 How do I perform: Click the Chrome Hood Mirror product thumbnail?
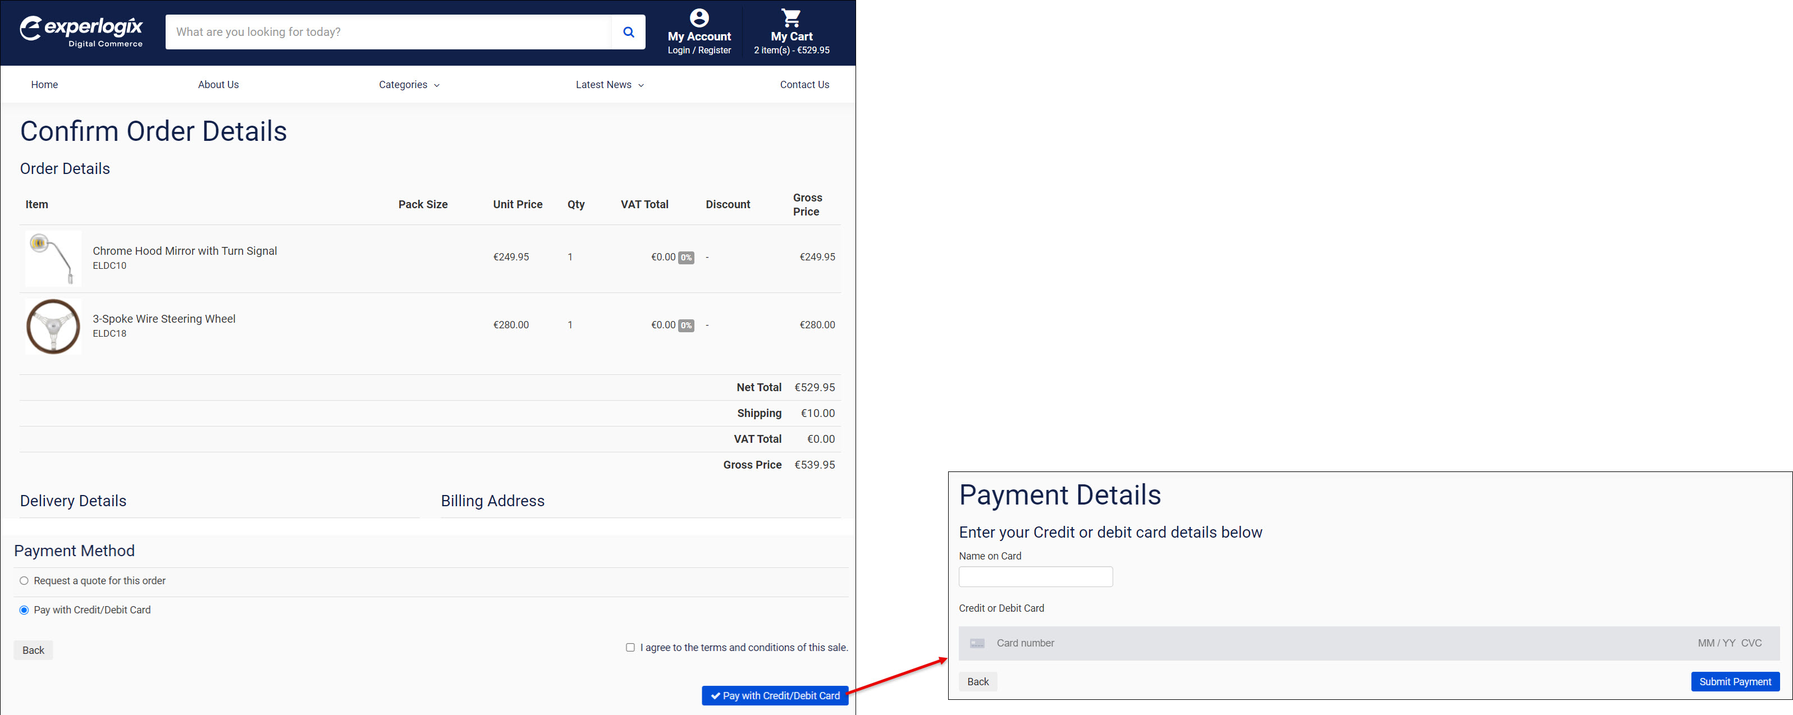click(52, 258)
